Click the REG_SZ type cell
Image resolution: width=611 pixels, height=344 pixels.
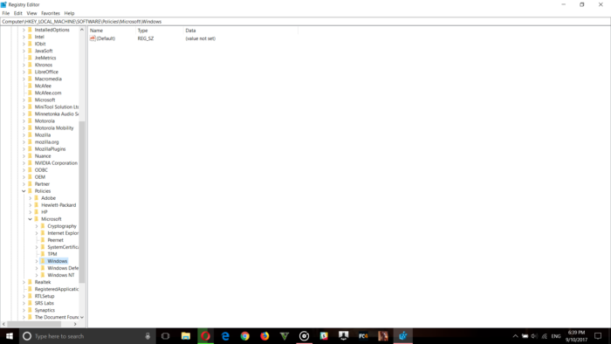coord(146,38)
